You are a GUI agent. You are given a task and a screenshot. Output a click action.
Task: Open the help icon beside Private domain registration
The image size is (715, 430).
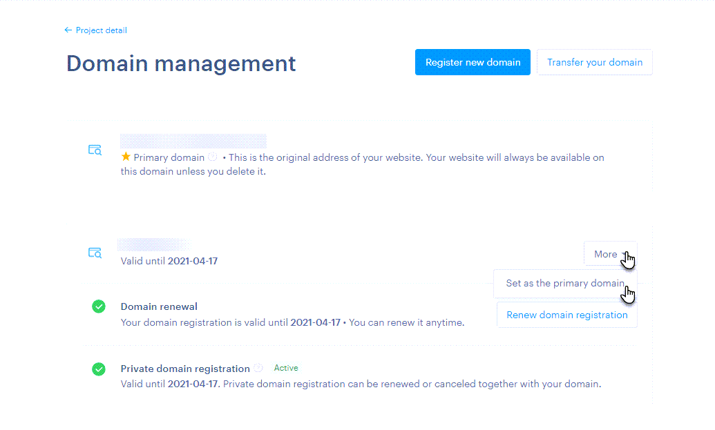click(x=258, y=369)
